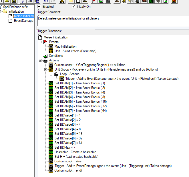
Task: Click the New Event red flag toolbar icon
Action: (94, 1)
